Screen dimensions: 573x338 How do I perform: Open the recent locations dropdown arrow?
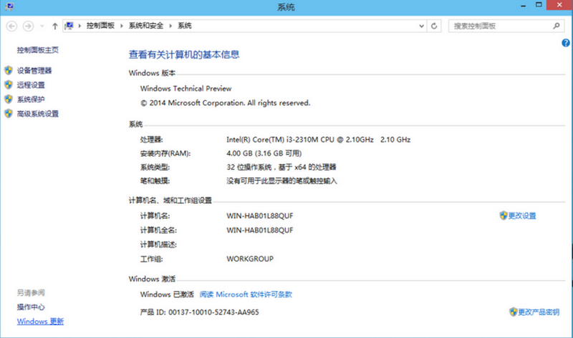[x=42, y=26]
